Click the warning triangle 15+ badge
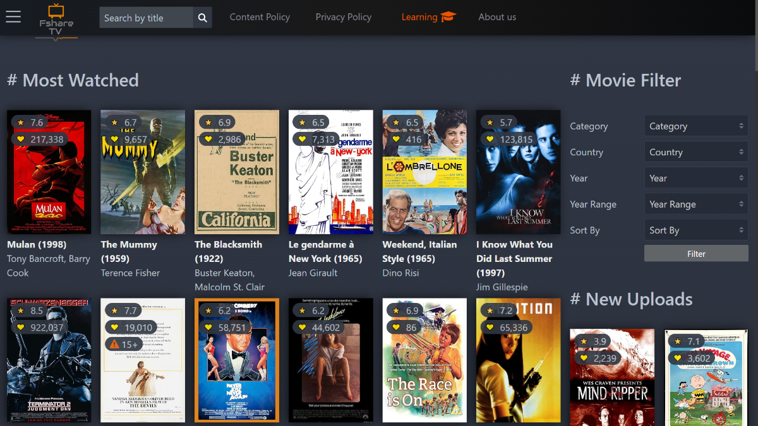758x426 pixels. pos(124,345)
